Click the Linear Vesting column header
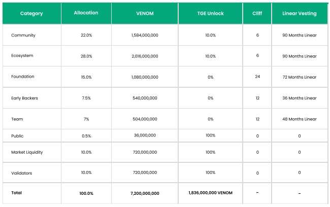330x207 pixels. (299, 14)
